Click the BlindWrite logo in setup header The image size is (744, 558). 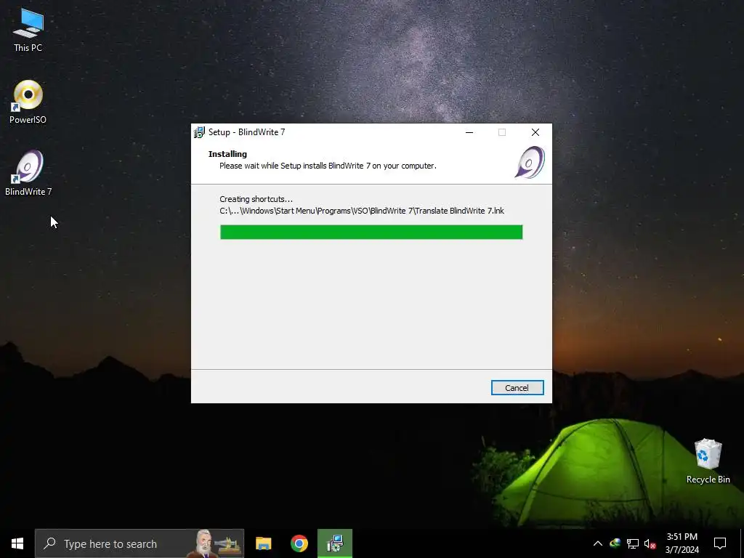coord(530,162)
